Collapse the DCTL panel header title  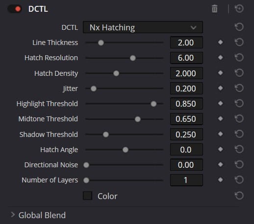point(38,9)
